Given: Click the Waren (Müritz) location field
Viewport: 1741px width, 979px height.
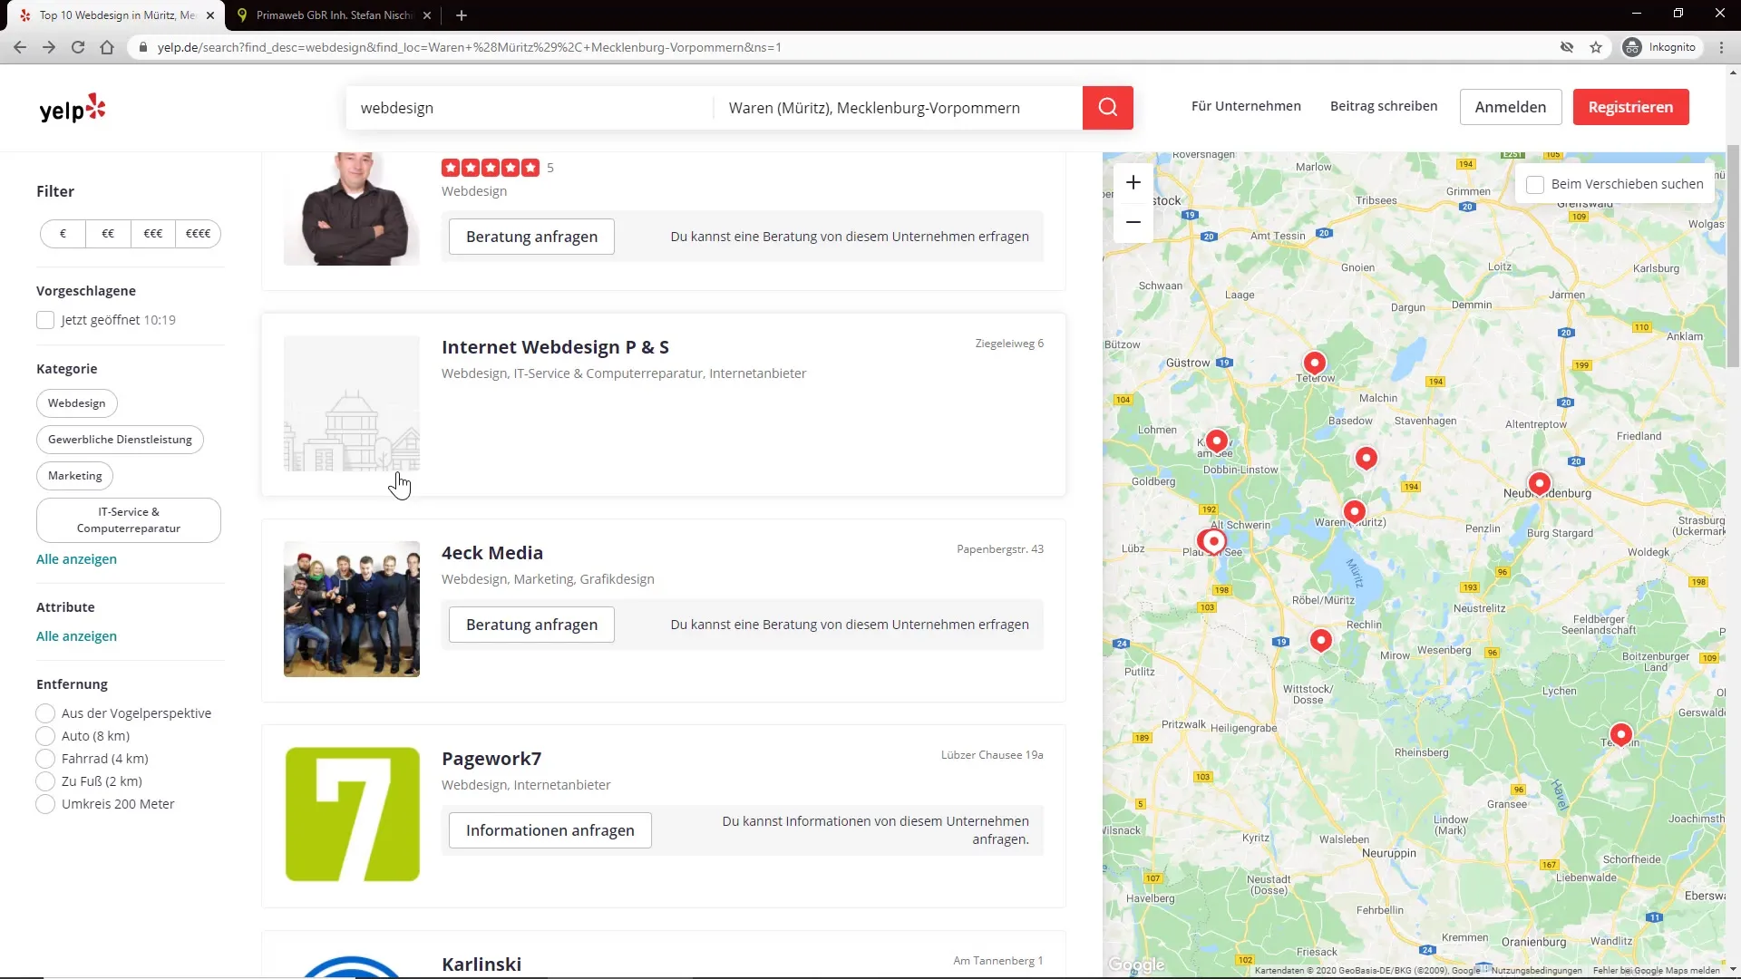Looking at the screenshot, I should (898, 108).
